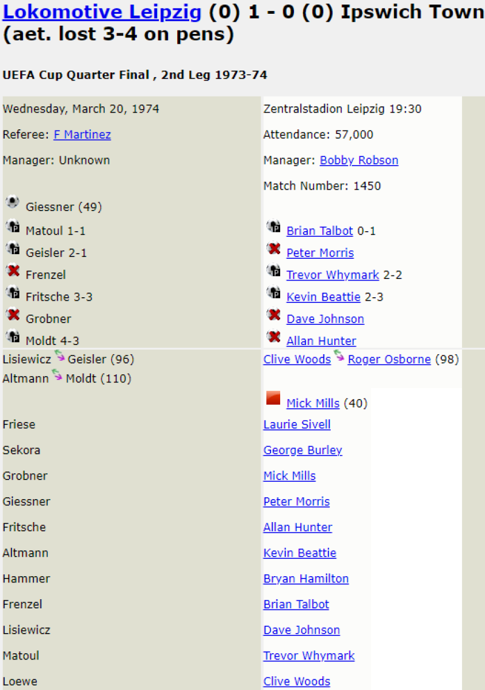Screen dimensions: 485x690
Task: Click the red card icon beside Mick Mills
Action: coord(273,398)
